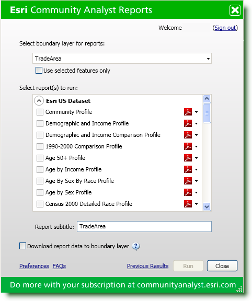Tick Age By Sex By Race Profile checkbox
Image resolution: width=252 pixels, height=301 pixels.
tap(40, 181)
